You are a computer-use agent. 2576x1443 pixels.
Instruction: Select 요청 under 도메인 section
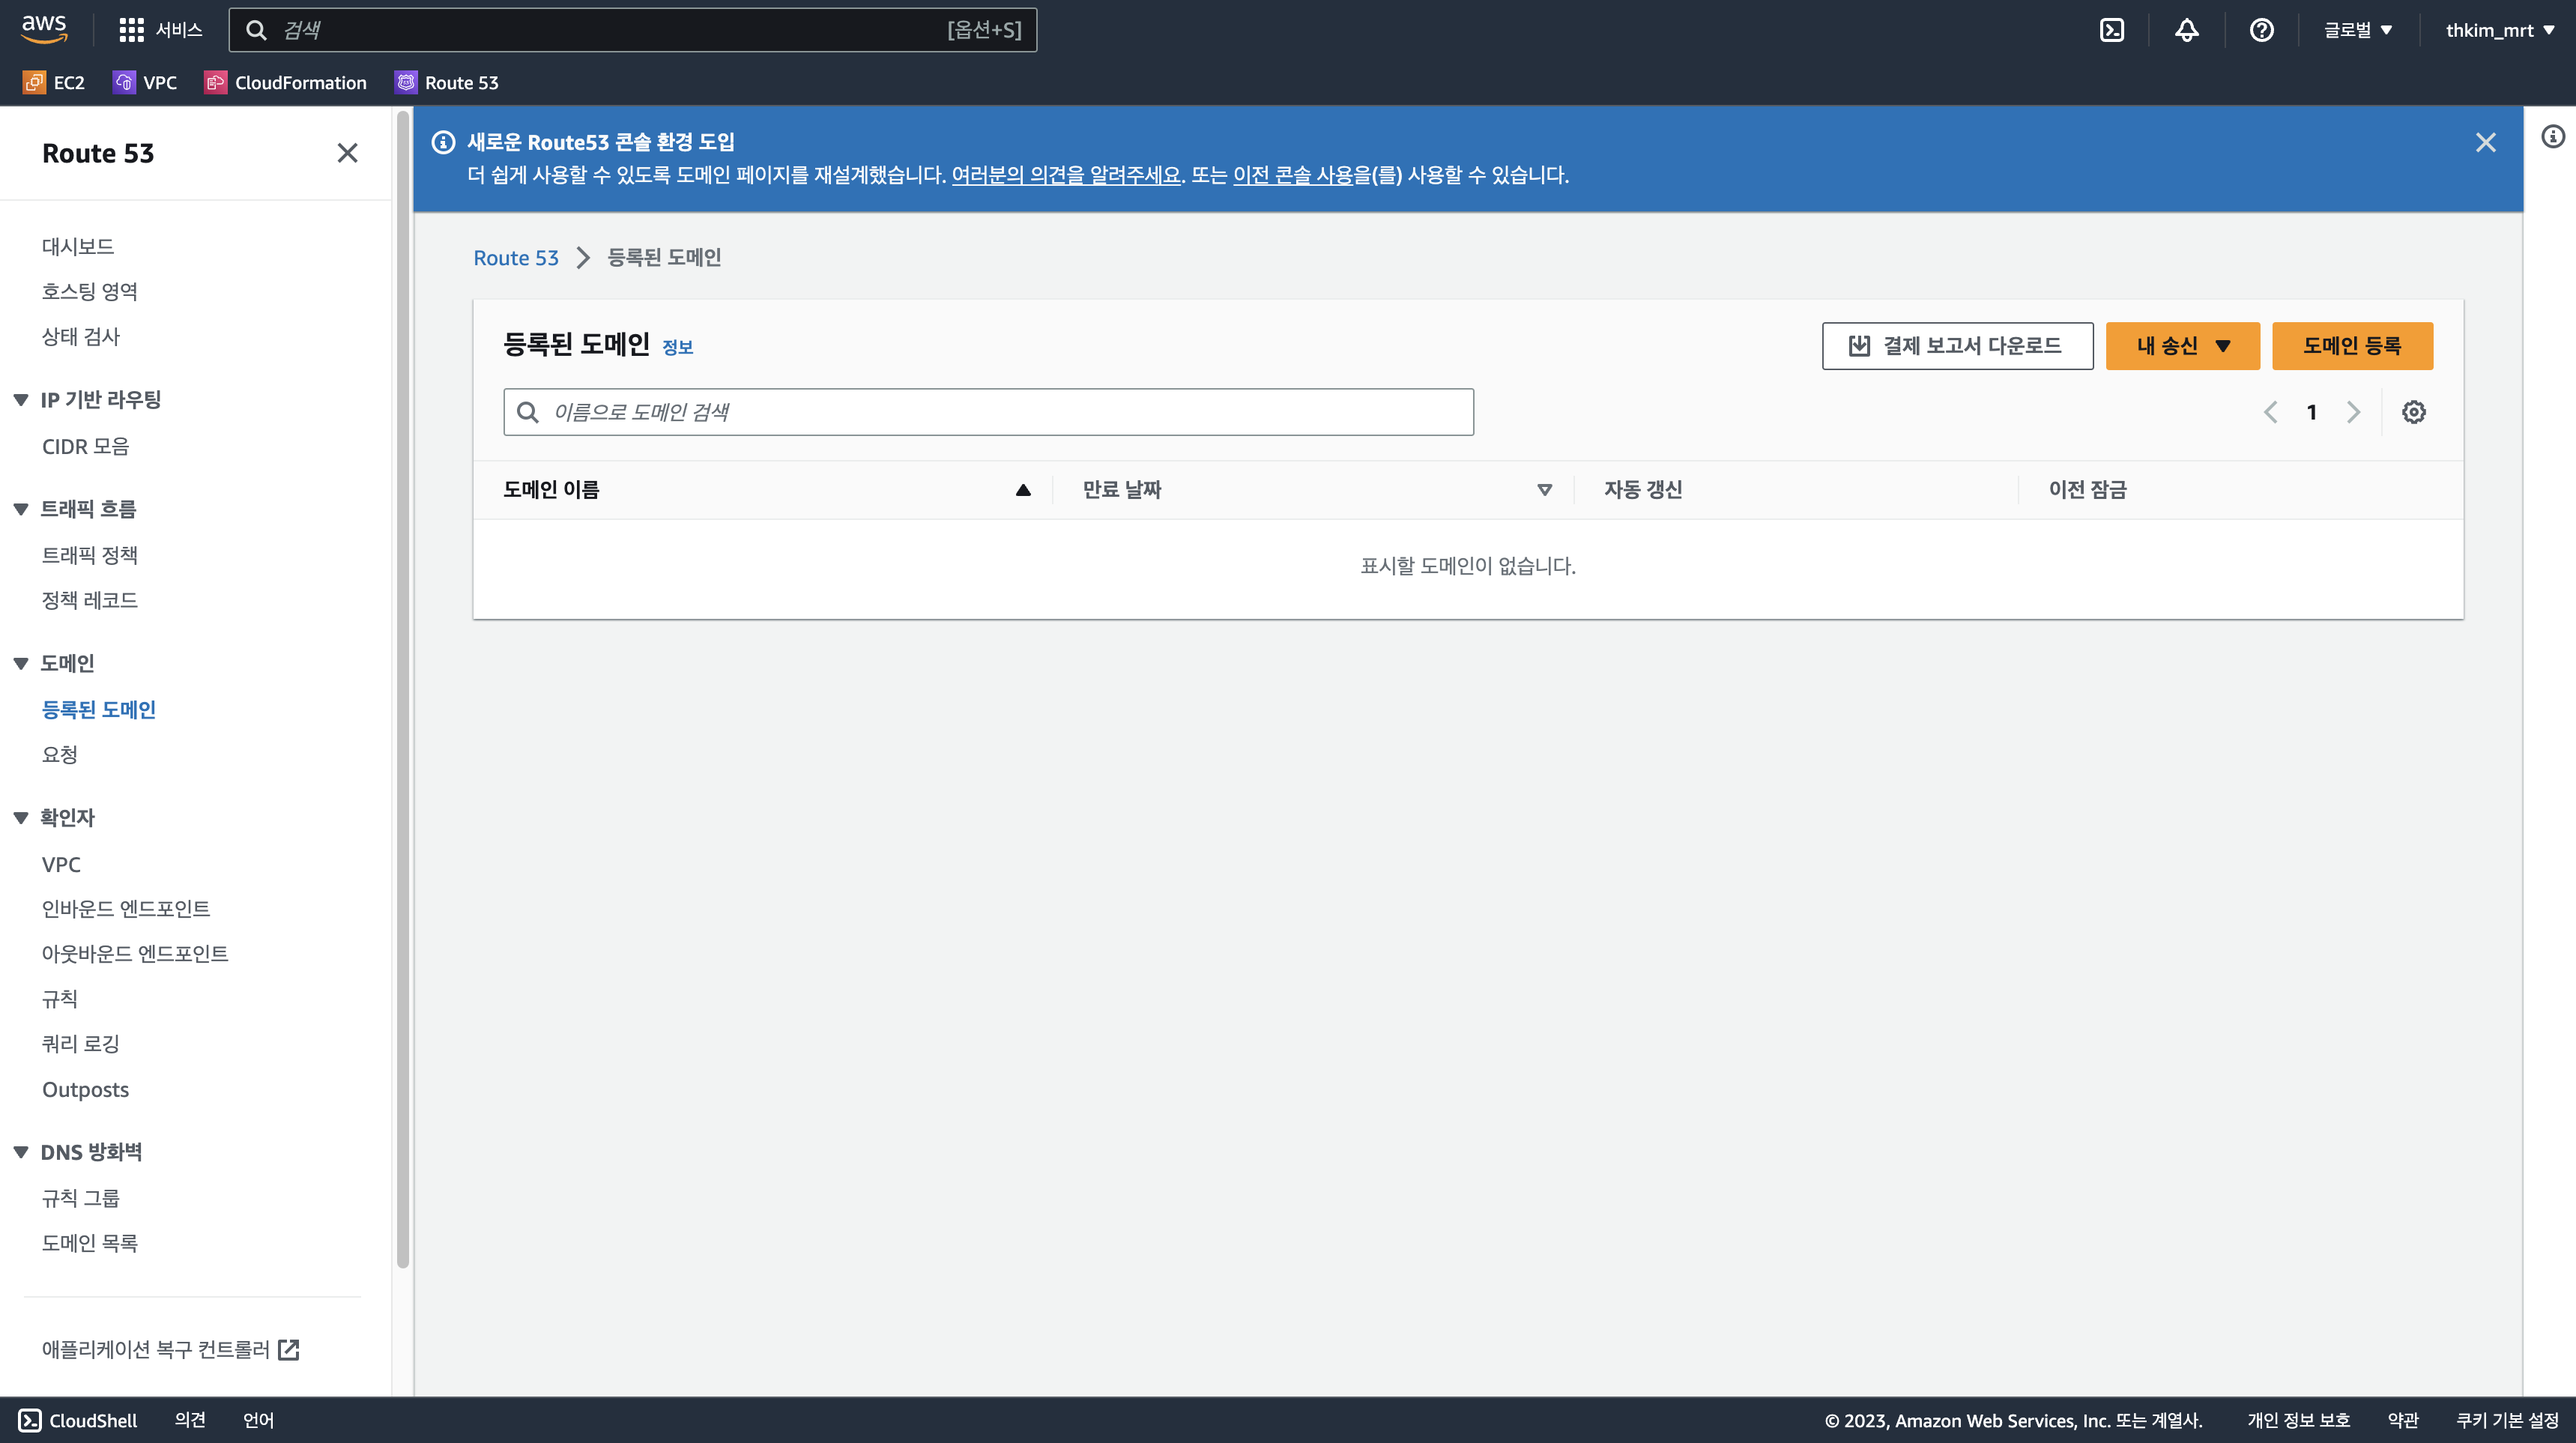[x=59, y=754]
